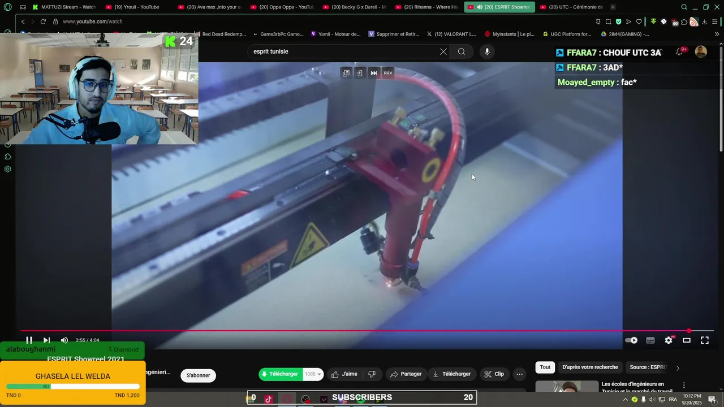
Task: Switch to the Oppa Oppa tab
Action: [281, 7]
